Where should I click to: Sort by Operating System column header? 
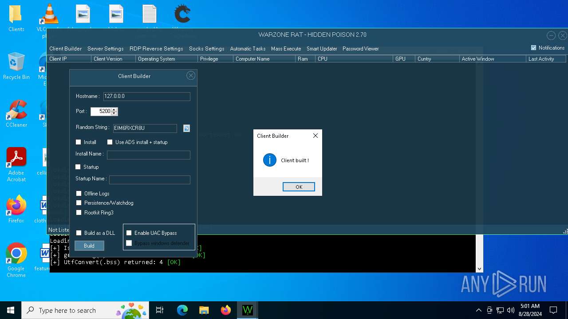tap(166, 59)
